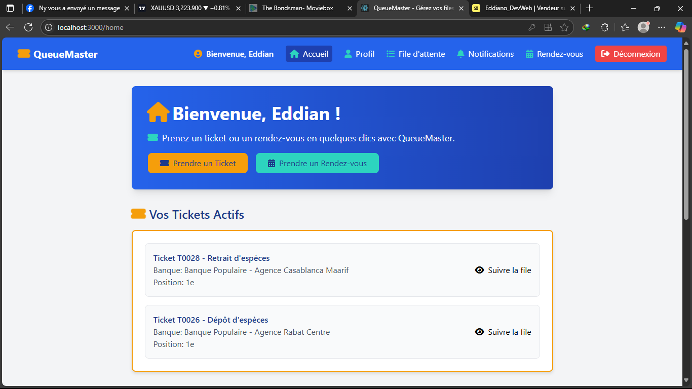Click the site information icon in address bar
Viewport: 692px width, 389px height.
click(x=49, y=27)
